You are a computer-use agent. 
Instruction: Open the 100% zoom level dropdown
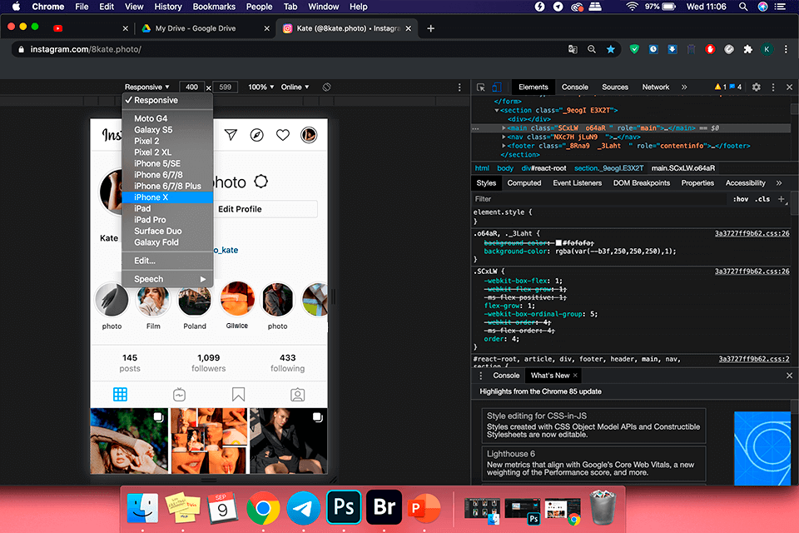261,87
